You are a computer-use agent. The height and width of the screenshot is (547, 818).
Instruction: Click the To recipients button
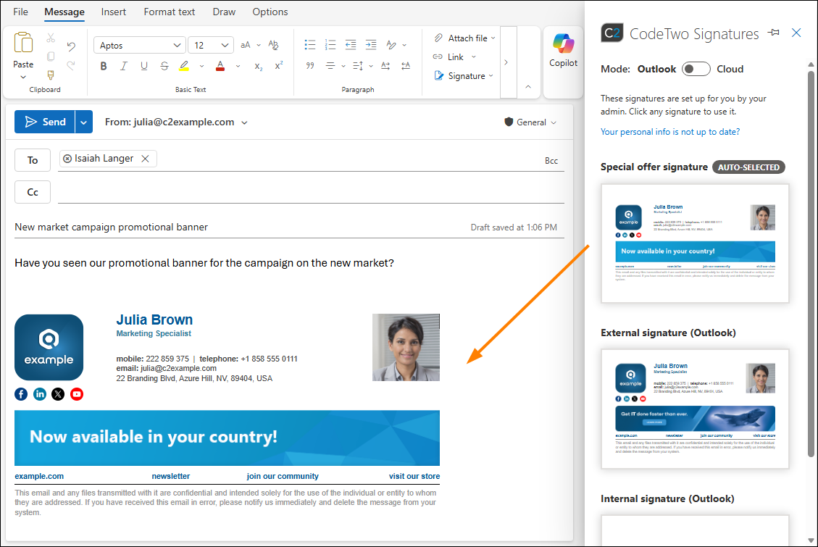(33, 160)
